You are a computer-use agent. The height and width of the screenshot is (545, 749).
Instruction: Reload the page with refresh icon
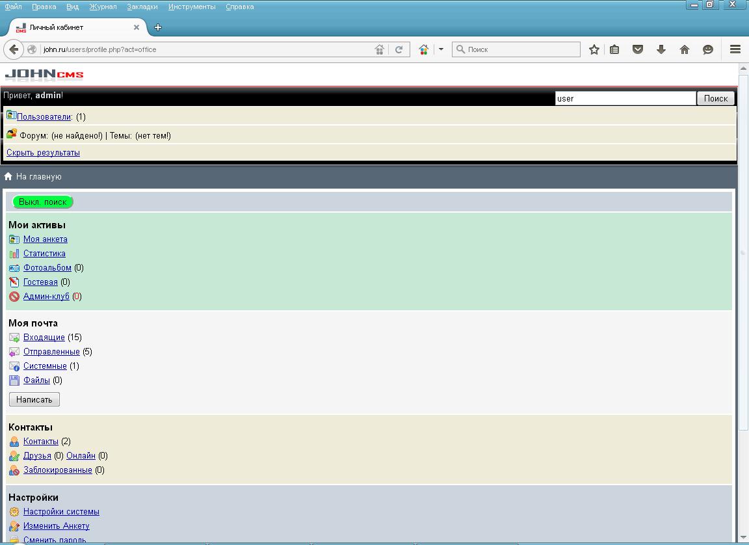(x=399, y=49)
